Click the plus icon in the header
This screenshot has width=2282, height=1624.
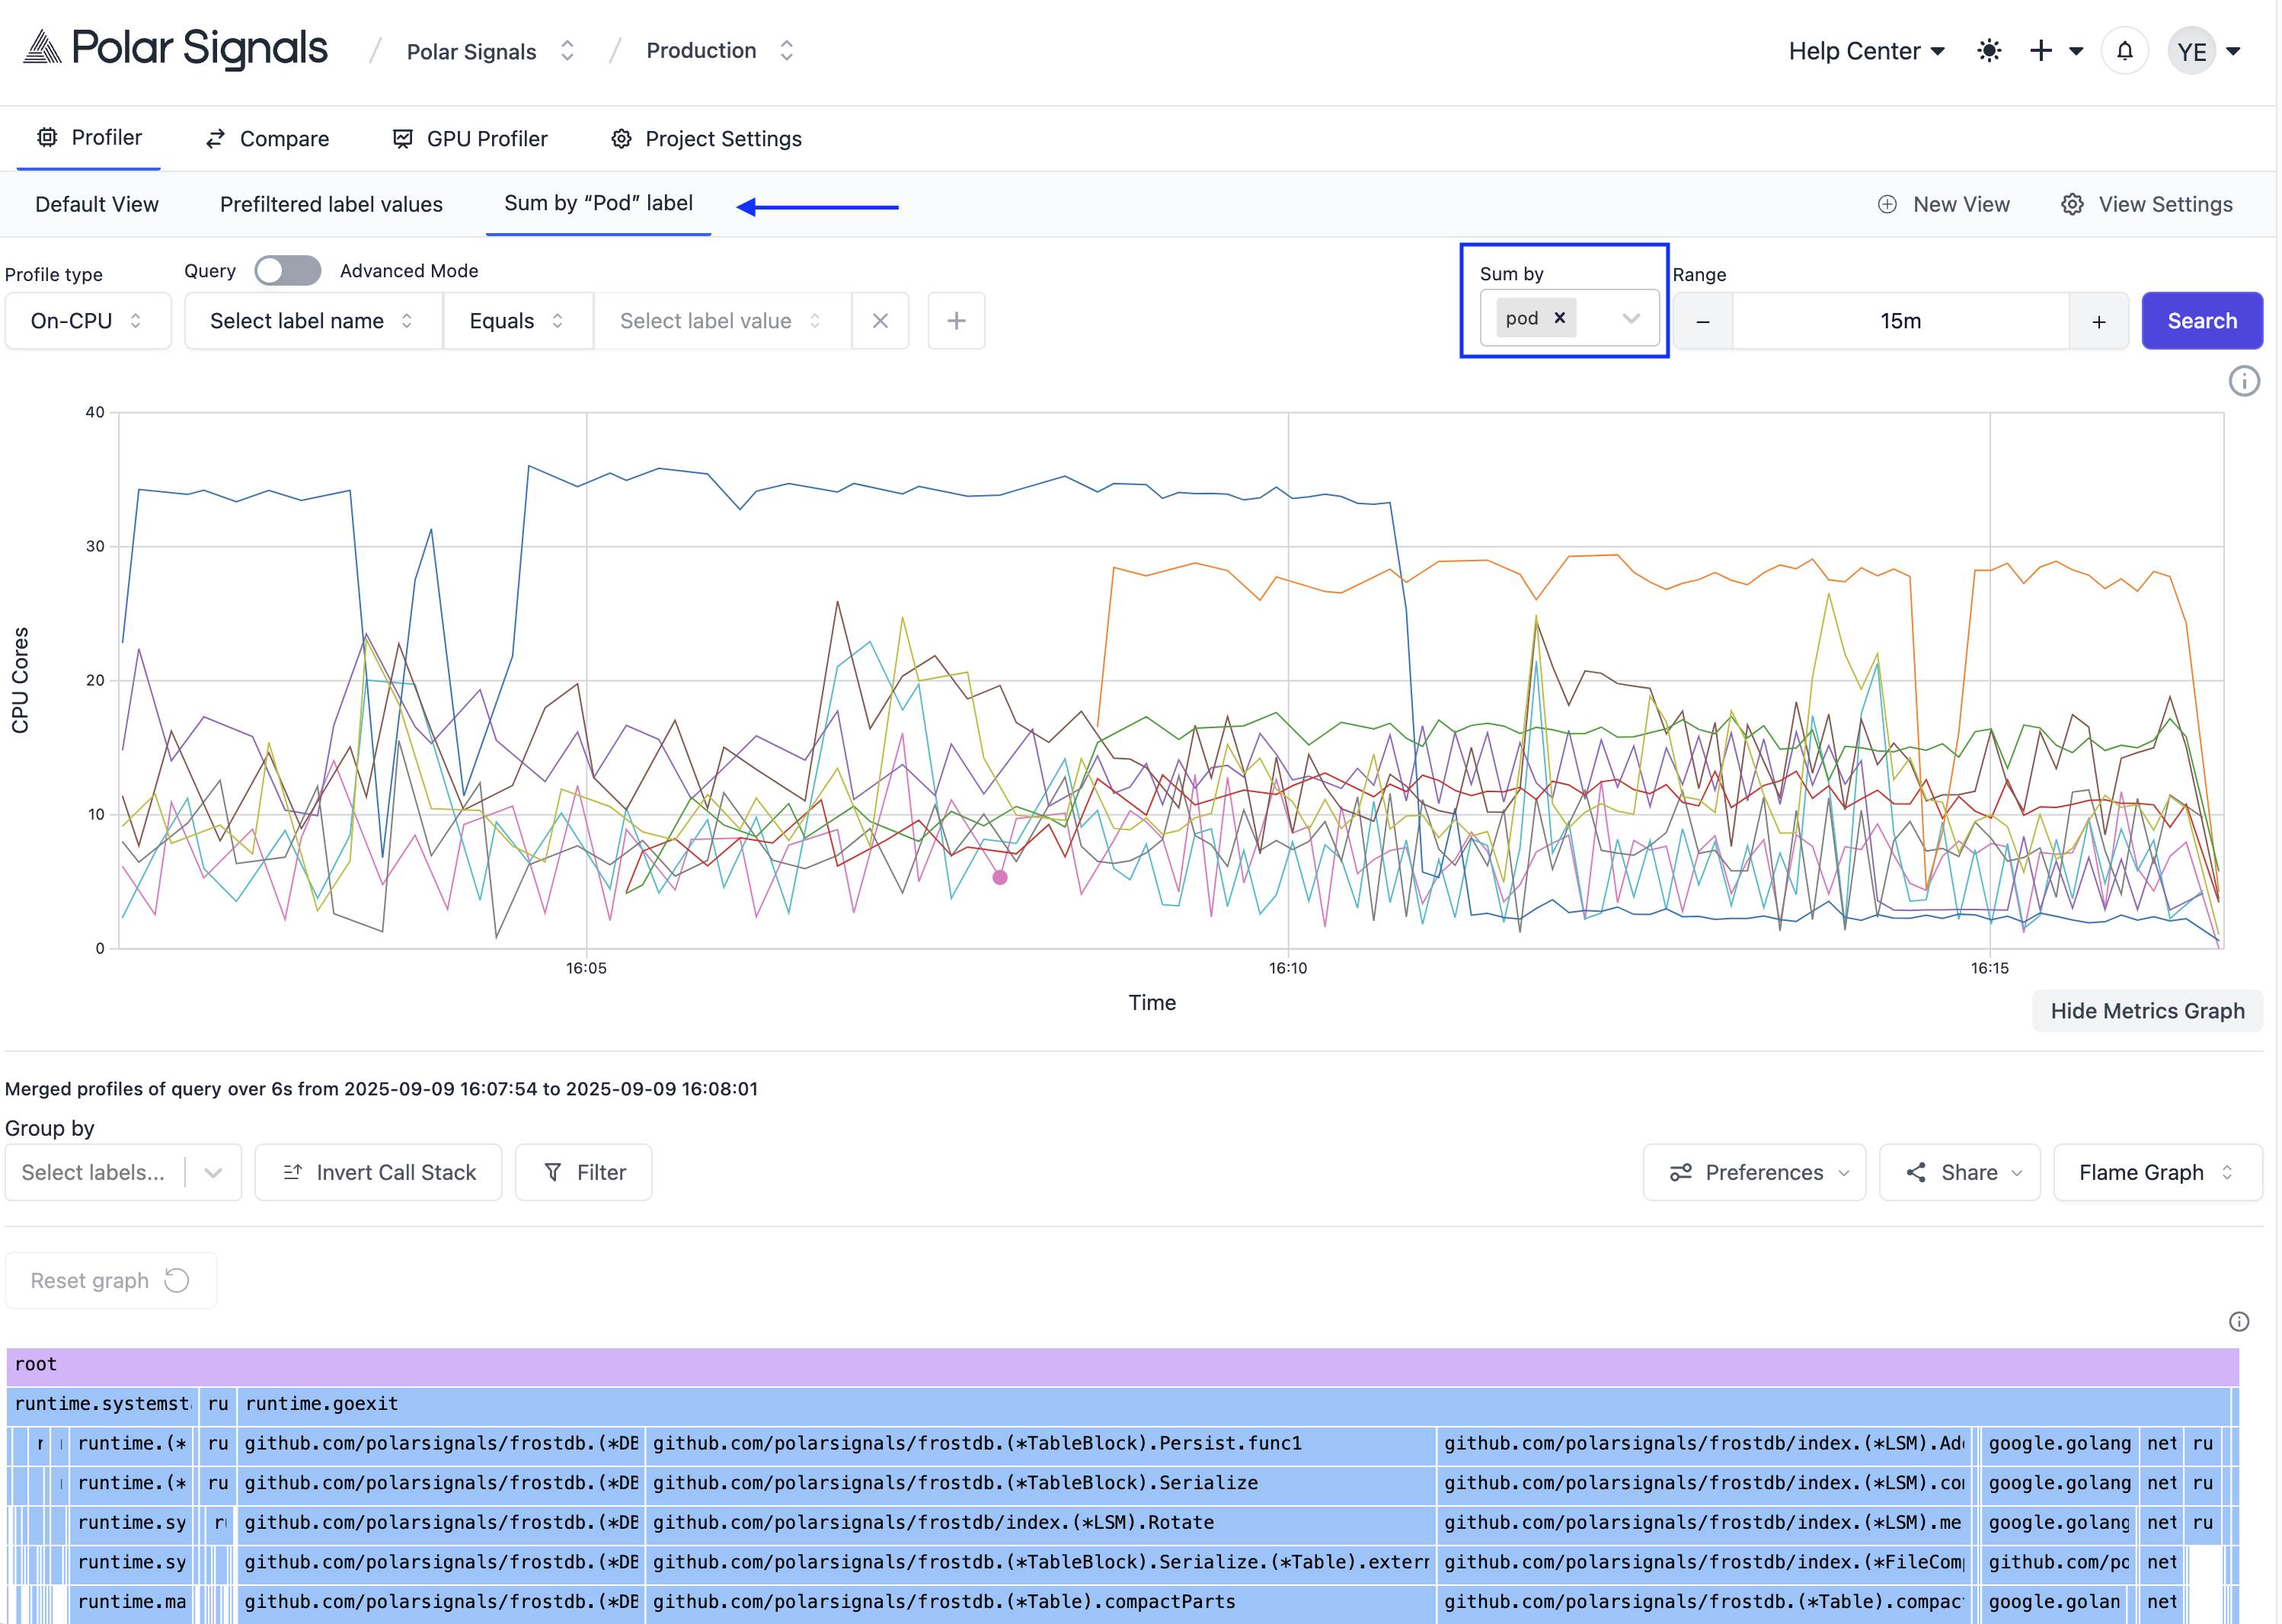[x=2042, y=50]
